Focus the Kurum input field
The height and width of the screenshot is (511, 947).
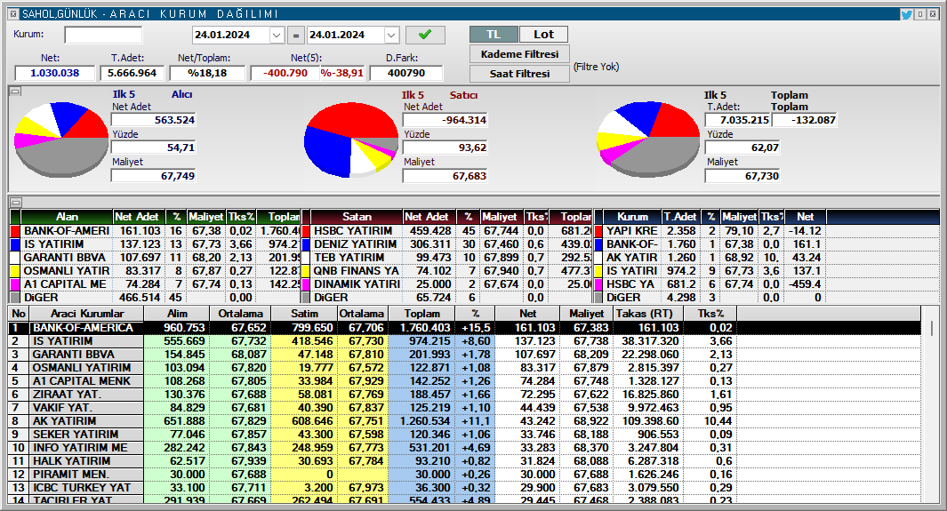tap(103, 35)
